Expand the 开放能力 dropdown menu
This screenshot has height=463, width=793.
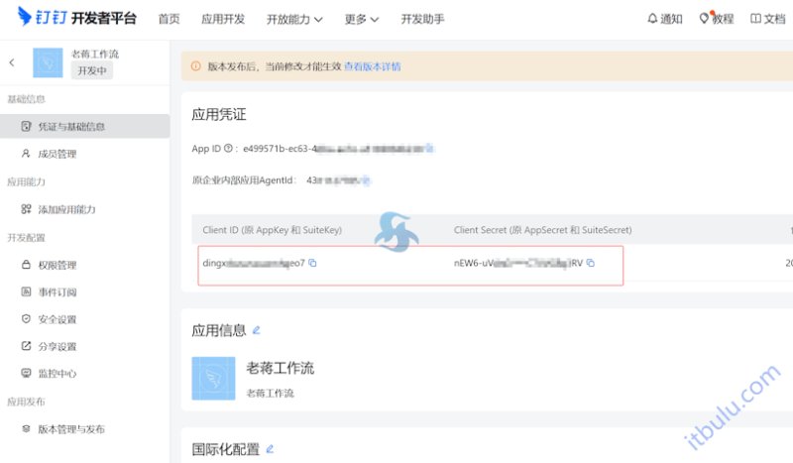294,19
